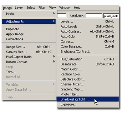Image resolution: width=122 pixels, height=114 pixels.
Task: Open the Layer menu
Action: pos(19,8)
